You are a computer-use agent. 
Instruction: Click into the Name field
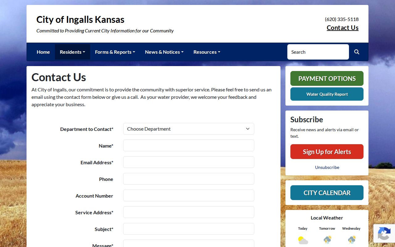[x=189, y=145]
